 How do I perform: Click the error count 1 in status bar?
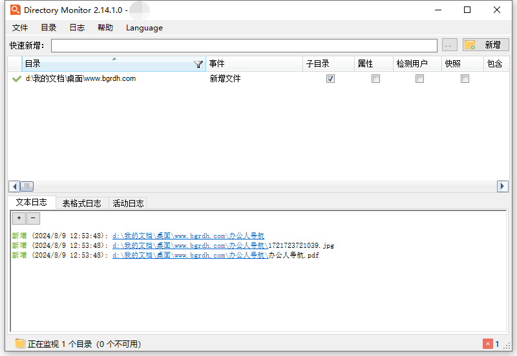point(497,344)
